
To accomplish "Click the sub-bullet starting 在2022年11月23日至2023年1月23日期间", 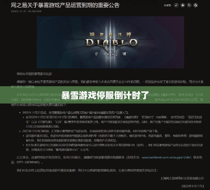I will 114,122.
